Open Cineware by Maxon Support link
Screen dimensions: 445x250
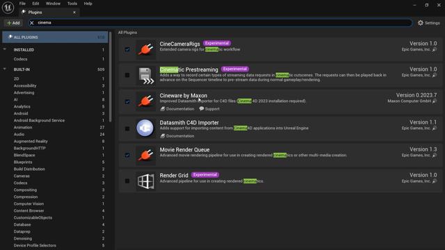click(209, 109)
